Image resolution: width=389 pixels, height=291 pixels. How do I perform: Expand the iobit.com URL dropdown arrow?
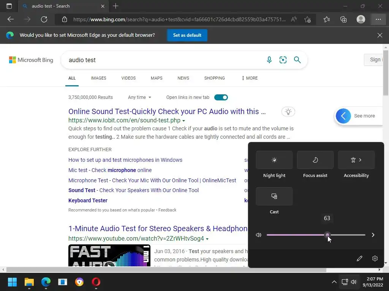pyautogui.click(x=183, y=121)
